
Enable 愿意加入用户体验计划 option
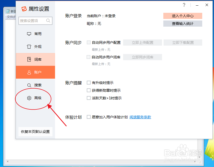88,117
